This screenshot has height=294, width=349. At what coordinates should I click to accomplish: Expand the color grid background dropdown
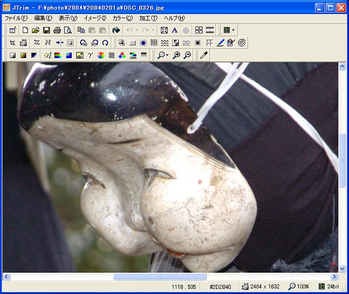point(233,30)
